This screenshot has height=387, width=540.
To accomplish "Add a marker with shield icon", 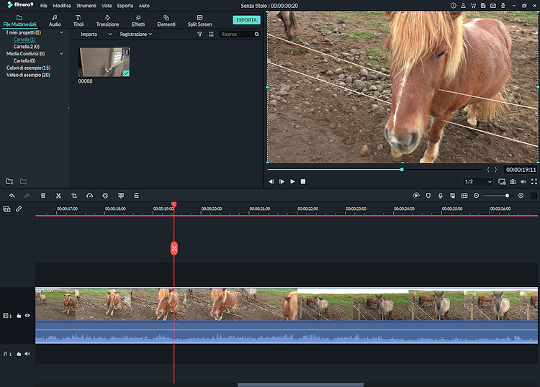I will click(x=428, y=196).
